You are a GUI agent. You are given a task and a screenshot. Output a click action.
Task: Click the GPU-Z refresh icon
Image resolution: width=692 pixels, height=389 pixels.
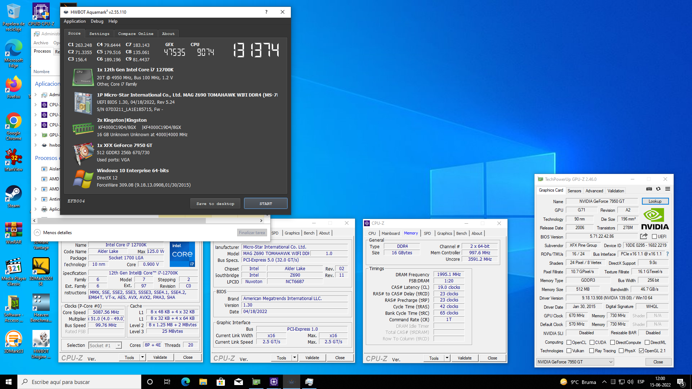(658, 189)
